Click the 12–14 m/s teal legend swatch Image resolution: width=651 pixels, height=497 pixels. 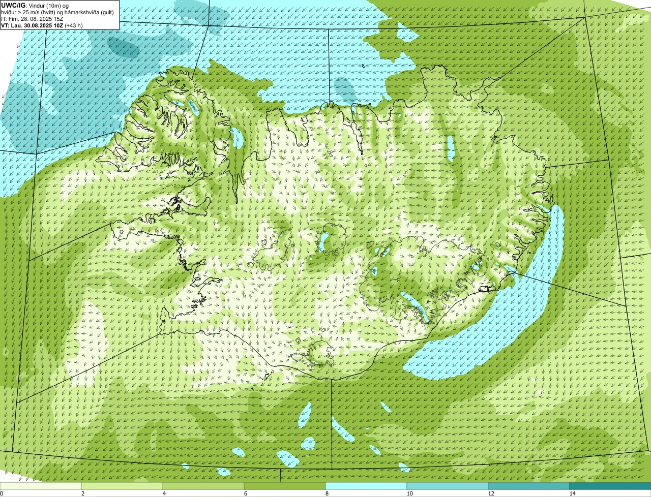tap(529, 486)
